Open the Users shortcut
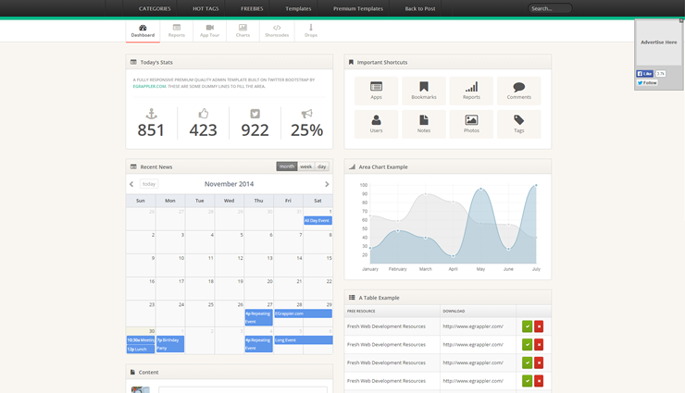 [376, 124]
